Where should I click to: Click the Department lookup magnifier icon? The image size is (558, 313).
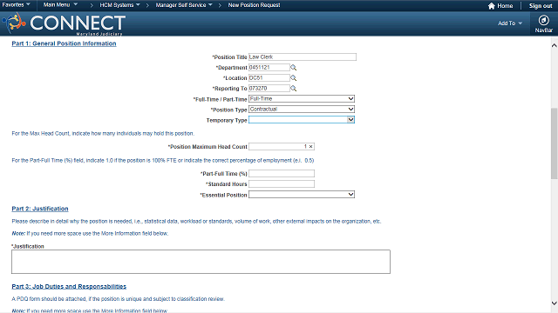coord(293,68)
